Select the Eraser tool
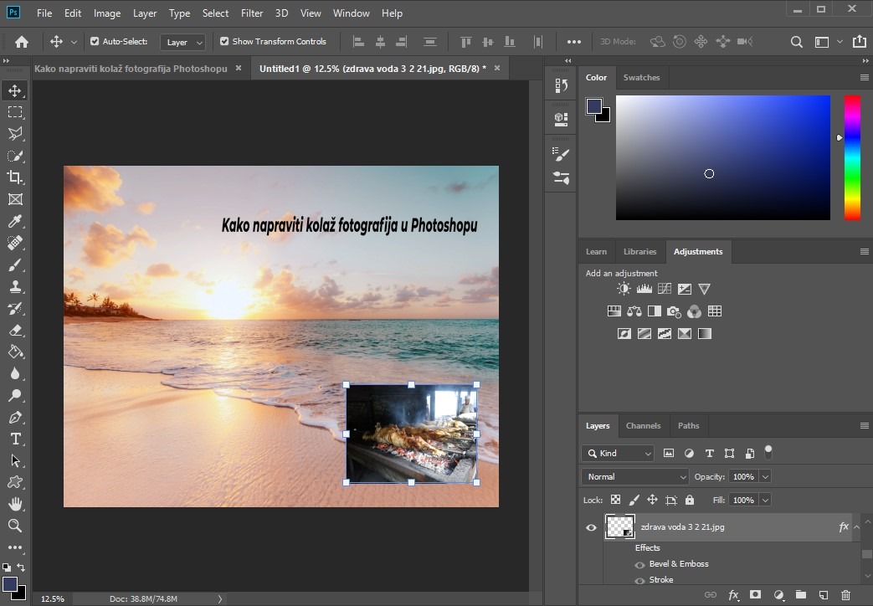This screenshot has width=873, height=606. [15, 330]
